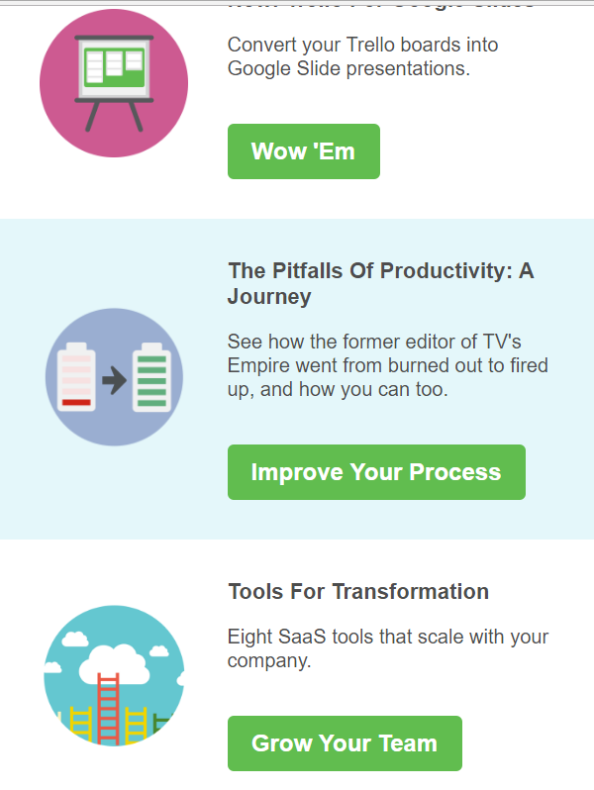The height and width of the screenshot is (790, 594).
Task: Click the red ladder reaching the cloud
Action: point(109,707)
